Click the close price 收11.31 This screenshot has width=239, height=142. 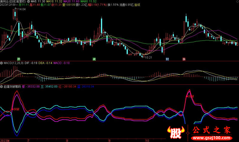click(x=56, y=5)
